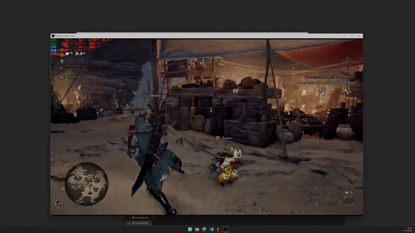Click the Сеикрет mount marker label

(154, 95)
